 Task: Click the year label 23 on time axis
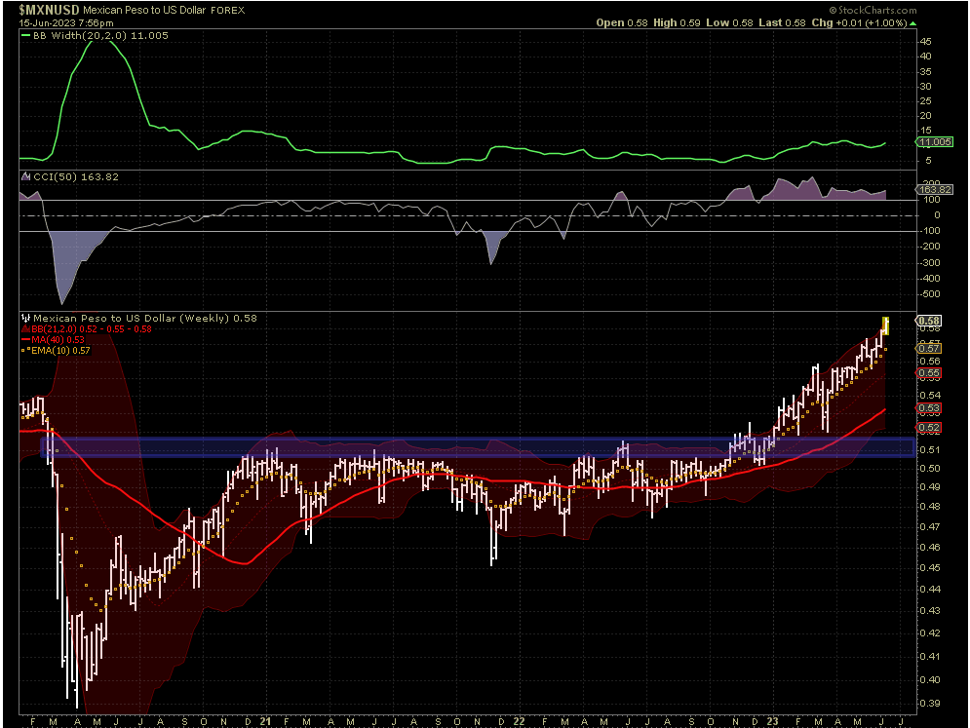[x=773, y=721]
